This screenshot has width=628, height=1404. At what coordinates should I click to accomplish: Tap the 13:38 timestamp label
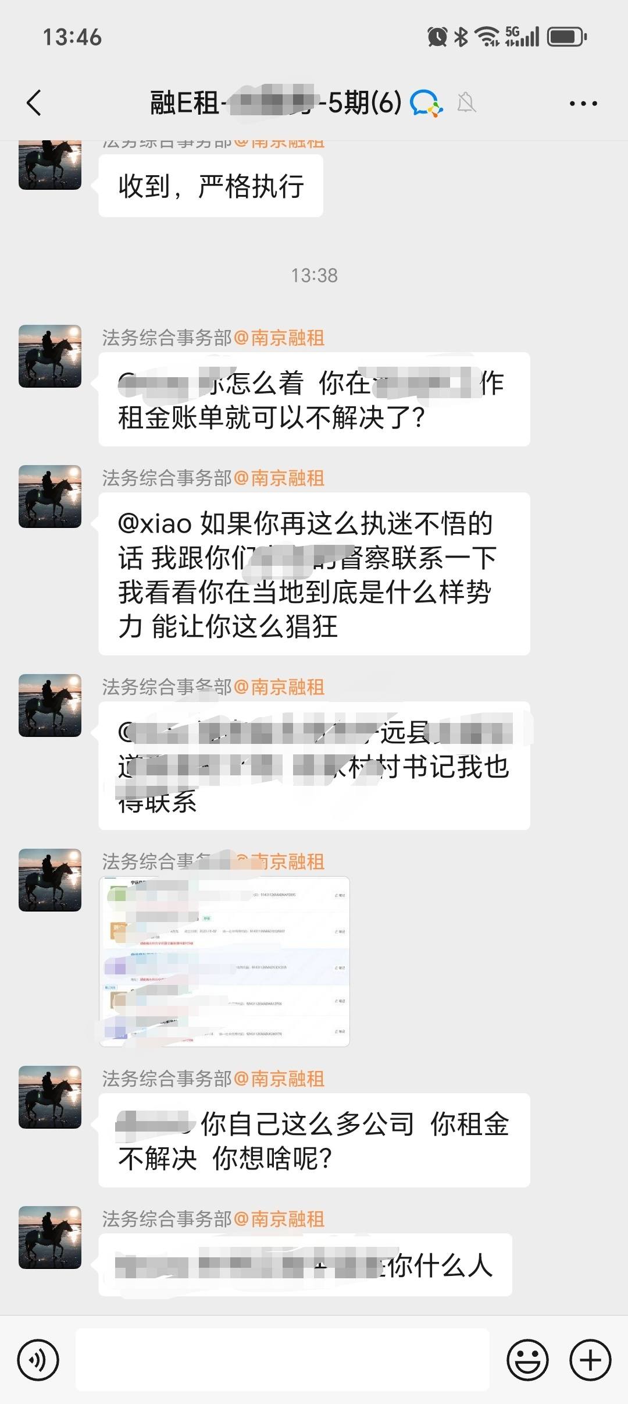click(314, 275)
